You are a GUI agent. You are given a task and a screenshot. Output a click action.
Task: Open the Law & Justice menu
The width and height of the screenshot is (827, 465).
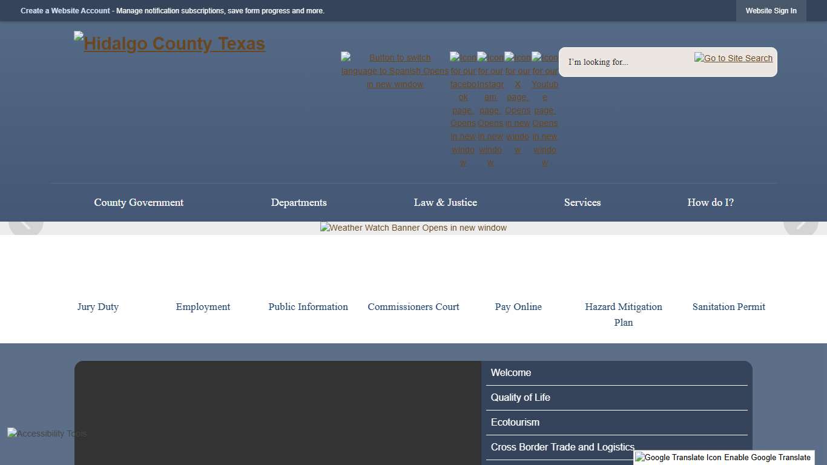(446, 203)
